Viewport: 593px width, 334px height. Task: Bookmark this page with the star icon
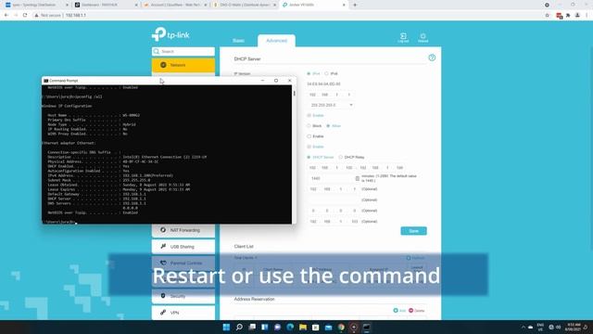coord(547,15)
